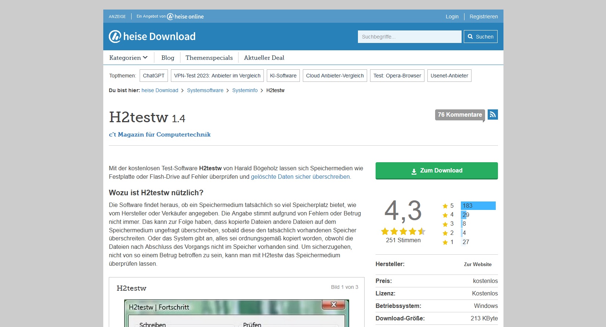Viewport: 606px width, 327px height.
Task: Click the heise Download logo
Action: [x=152, y=36]
